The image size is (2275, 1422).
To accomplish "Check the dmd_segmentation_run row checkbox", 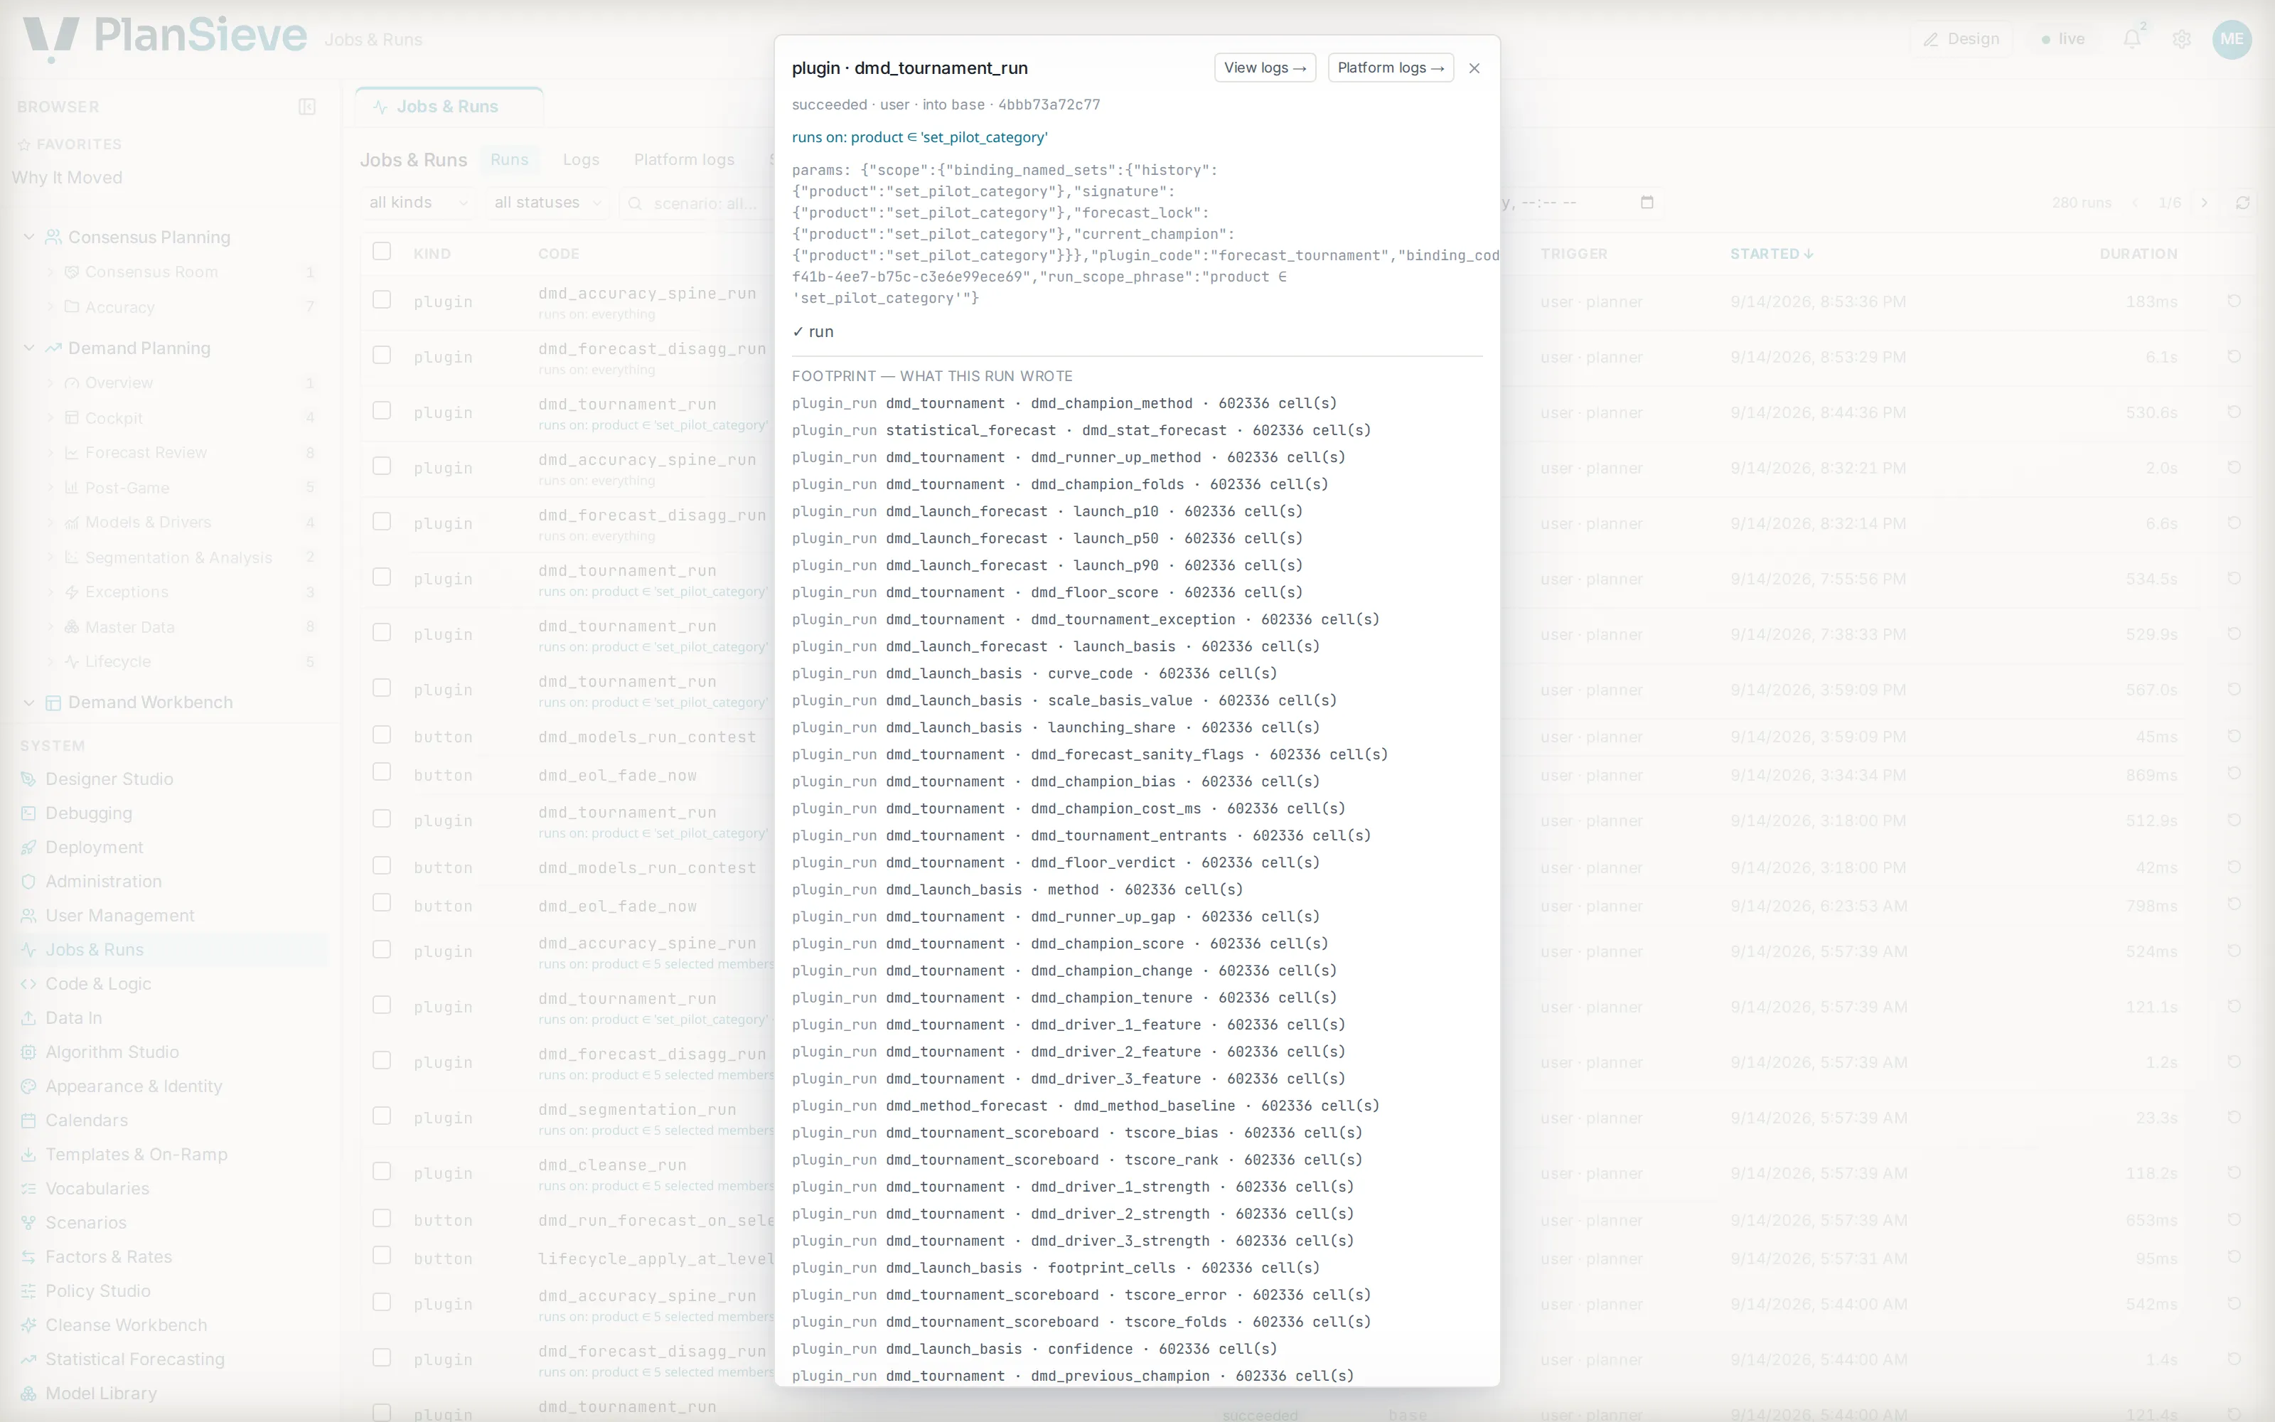I will 382,1116.
